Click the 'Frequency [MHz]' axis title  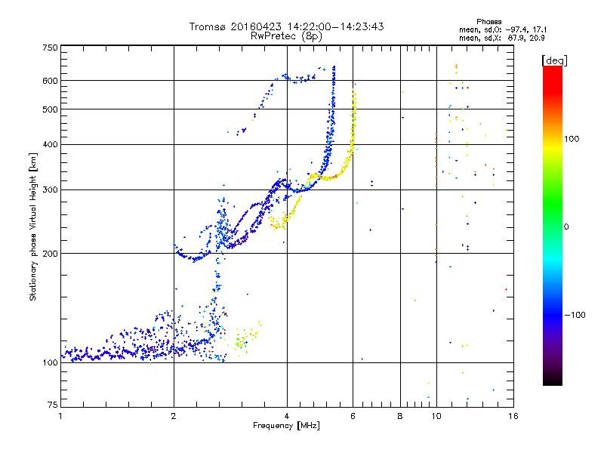[286, 425]
